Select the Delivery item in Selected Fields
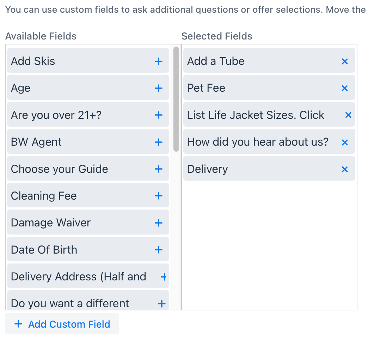The image size is (368, 340). click(x=269, y=169)
